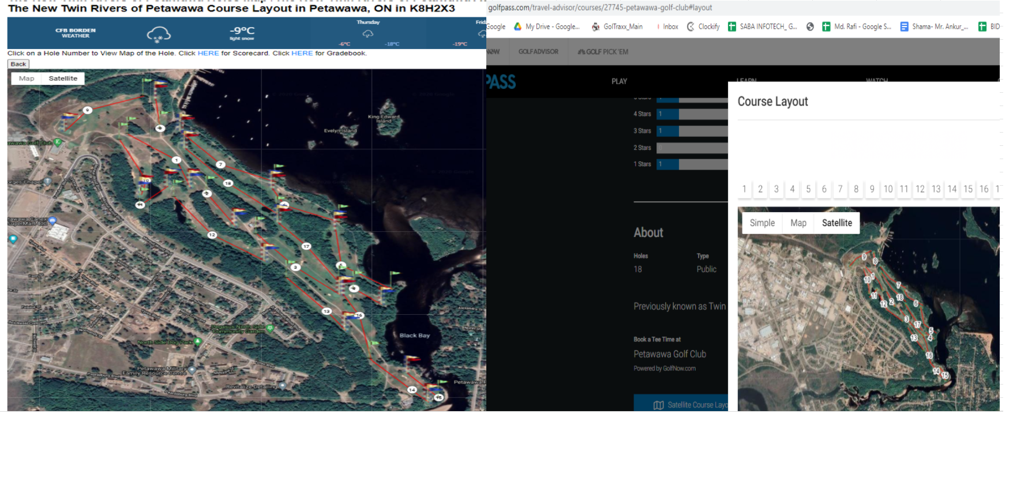The image size is (1028, 493).
Task: Click the CFB BORDEN WEATHER label
Action: tap(76, 33)
